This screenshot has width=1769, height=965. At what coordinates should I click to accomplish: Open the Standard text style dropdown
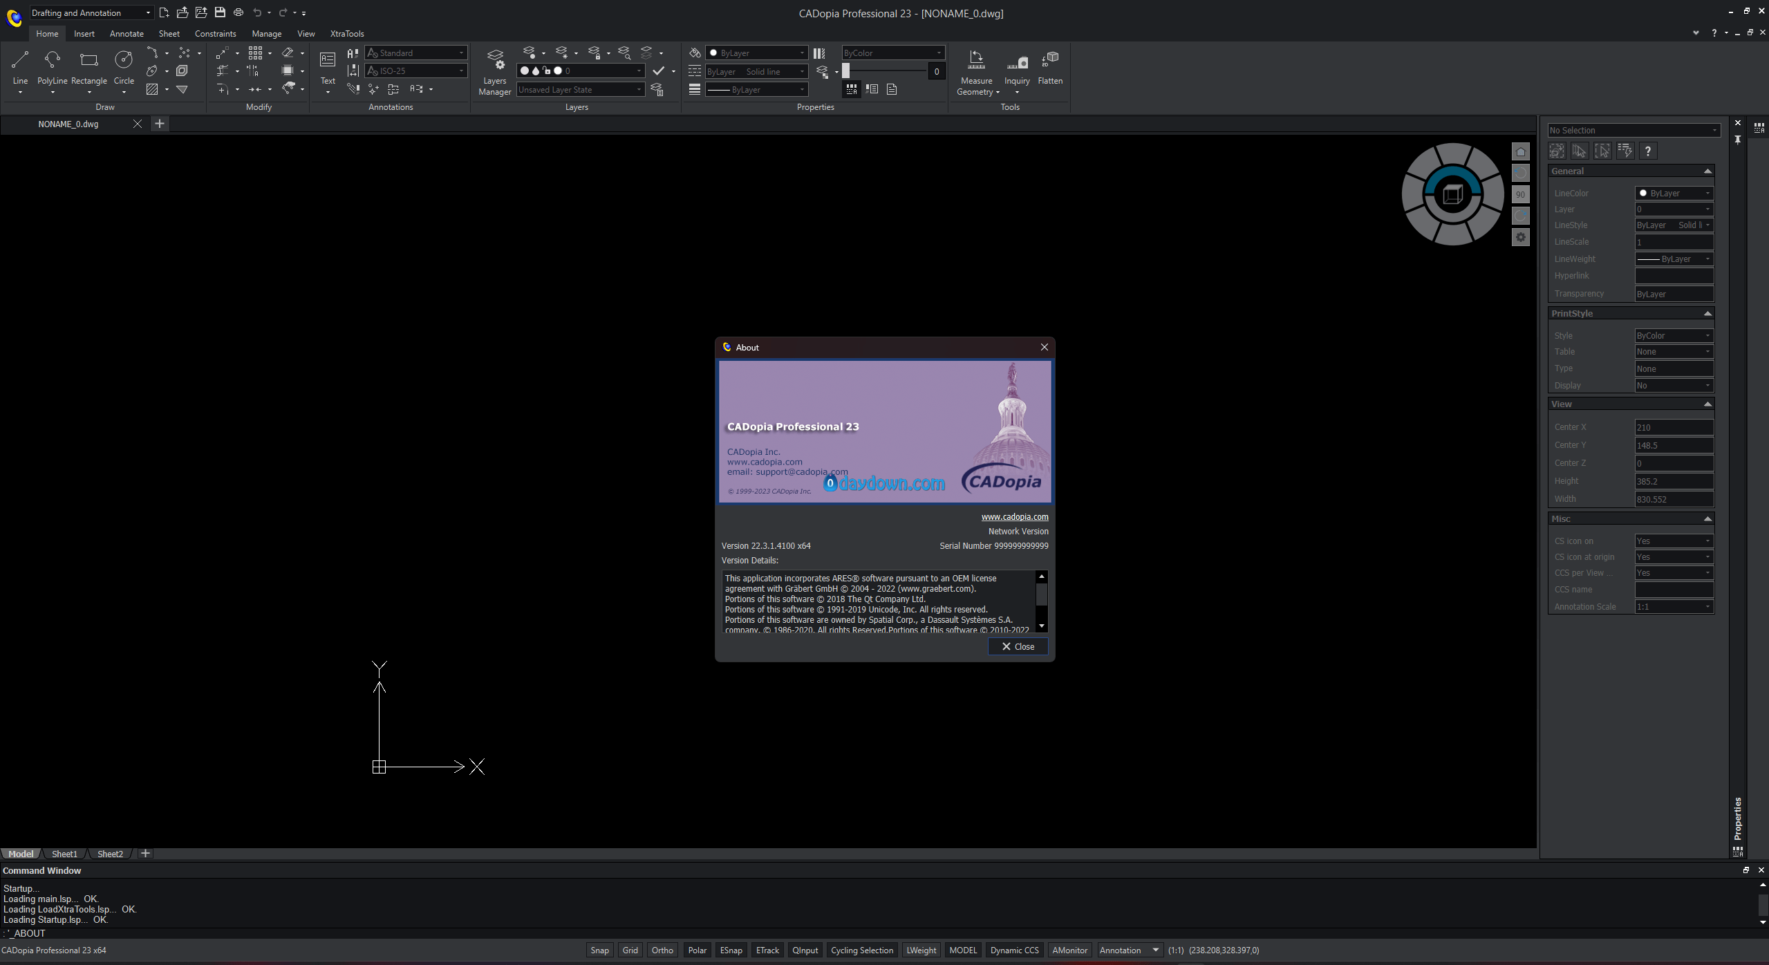416,53
